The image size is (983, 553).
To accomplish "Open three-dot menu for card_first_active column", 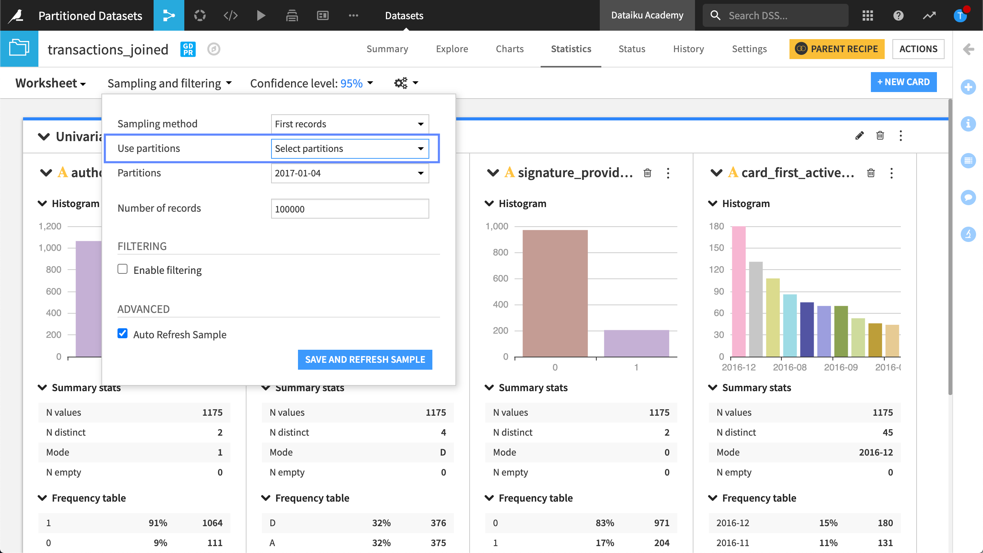I will 892,173.
